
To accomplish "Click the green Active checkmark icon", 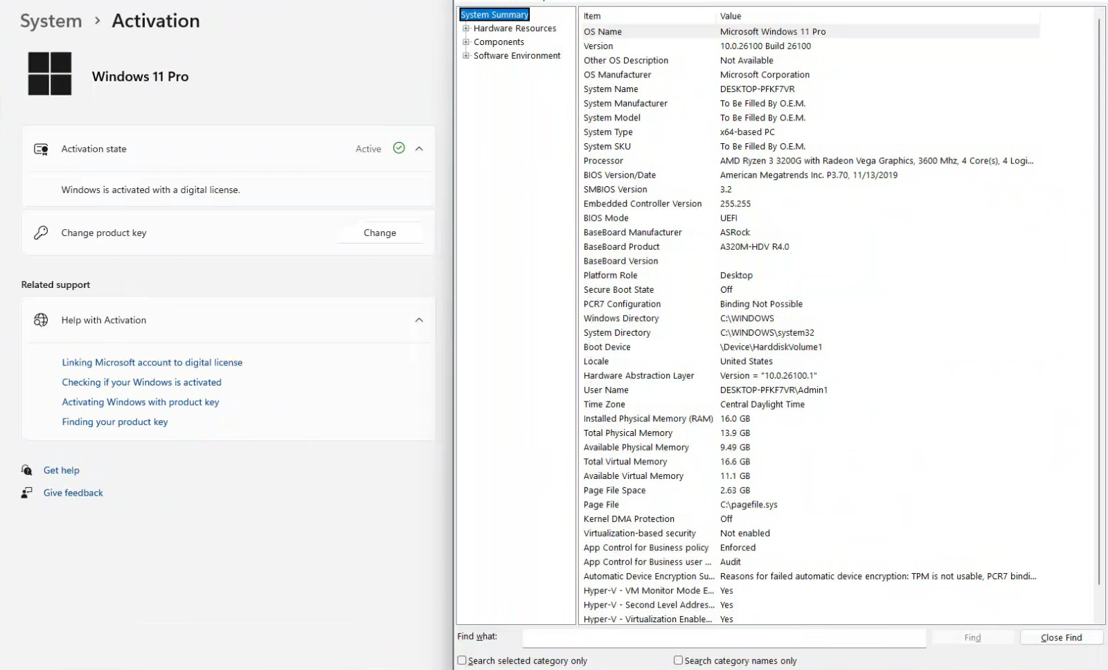I will pos(399,148).
